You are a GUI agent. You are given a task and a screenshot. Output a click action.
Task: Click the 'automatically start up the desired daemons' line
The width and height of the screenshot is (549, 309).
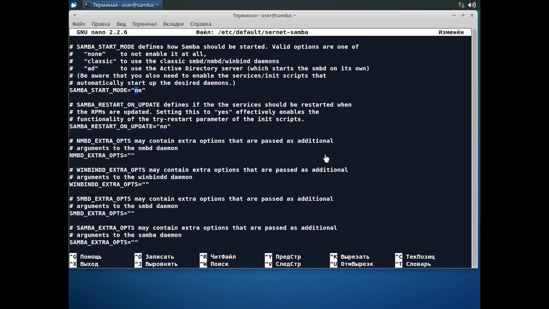click(153, 83)
